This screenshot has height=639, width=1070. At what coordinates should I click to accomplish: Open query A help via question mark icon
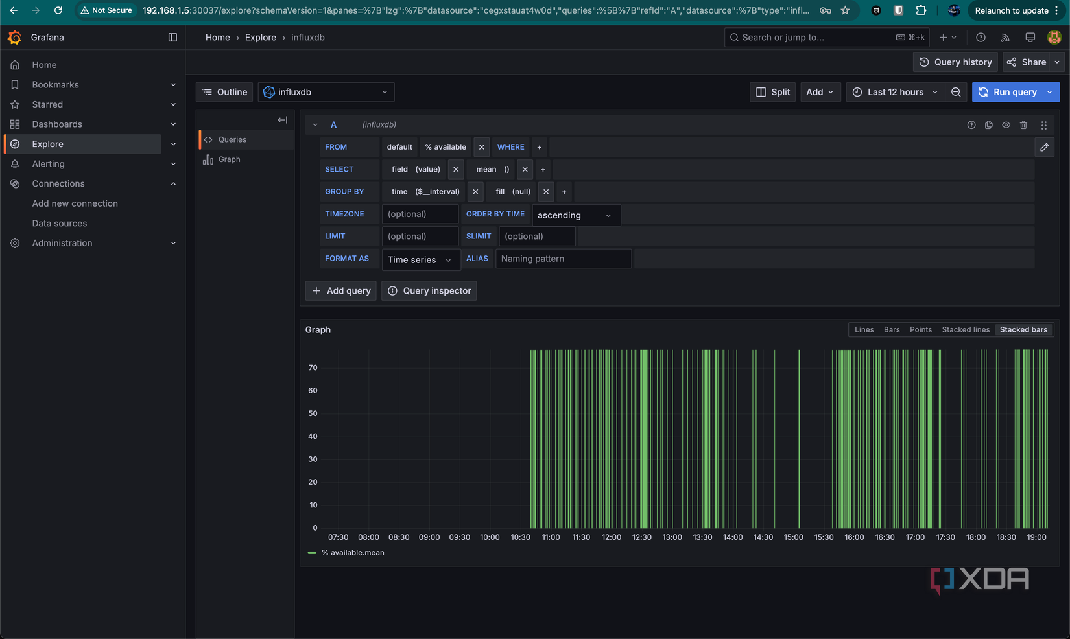click(971, 124)
